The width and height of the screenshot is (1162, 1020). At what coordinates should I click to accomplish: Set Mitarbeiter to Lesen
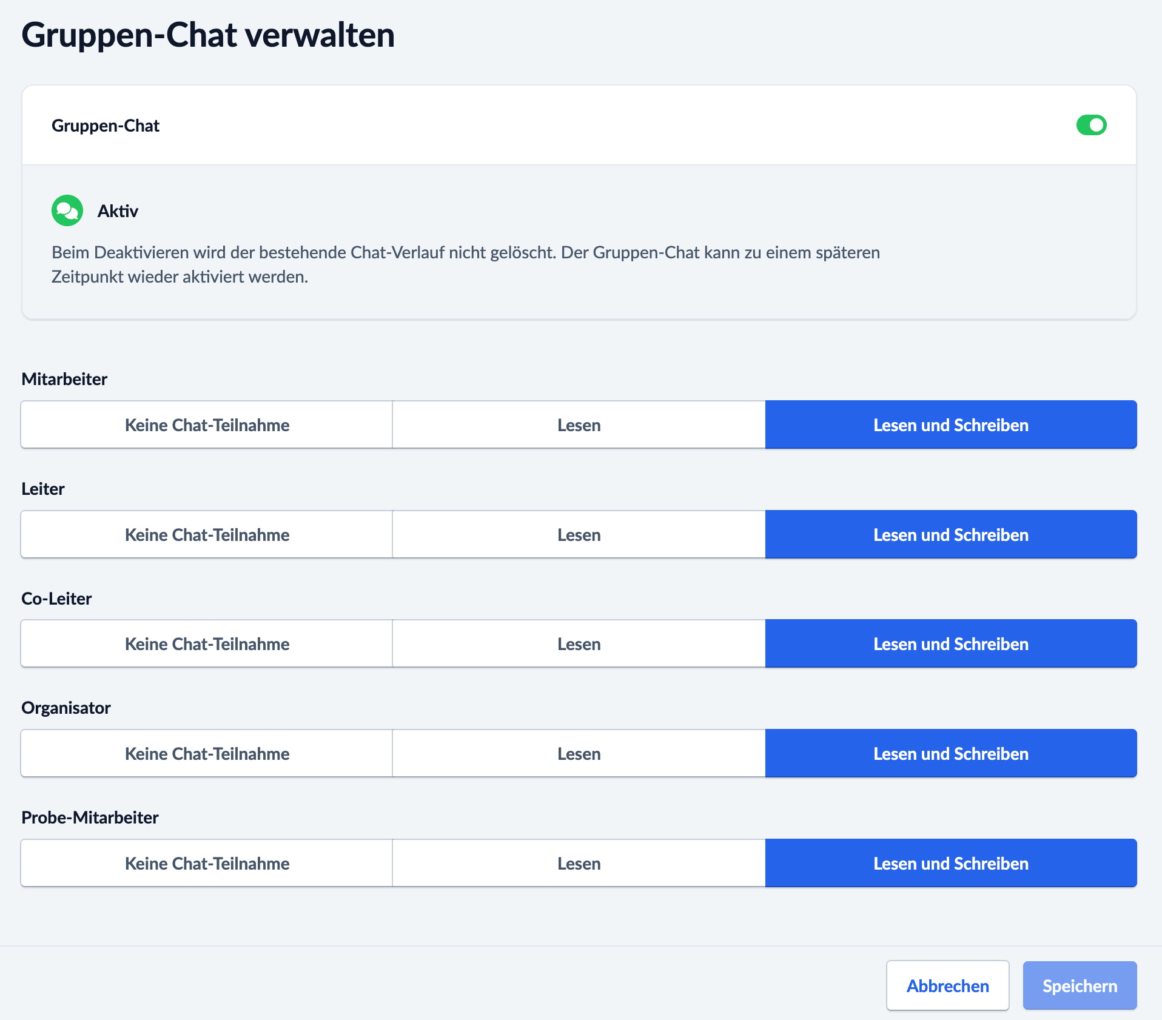point(579,424)
